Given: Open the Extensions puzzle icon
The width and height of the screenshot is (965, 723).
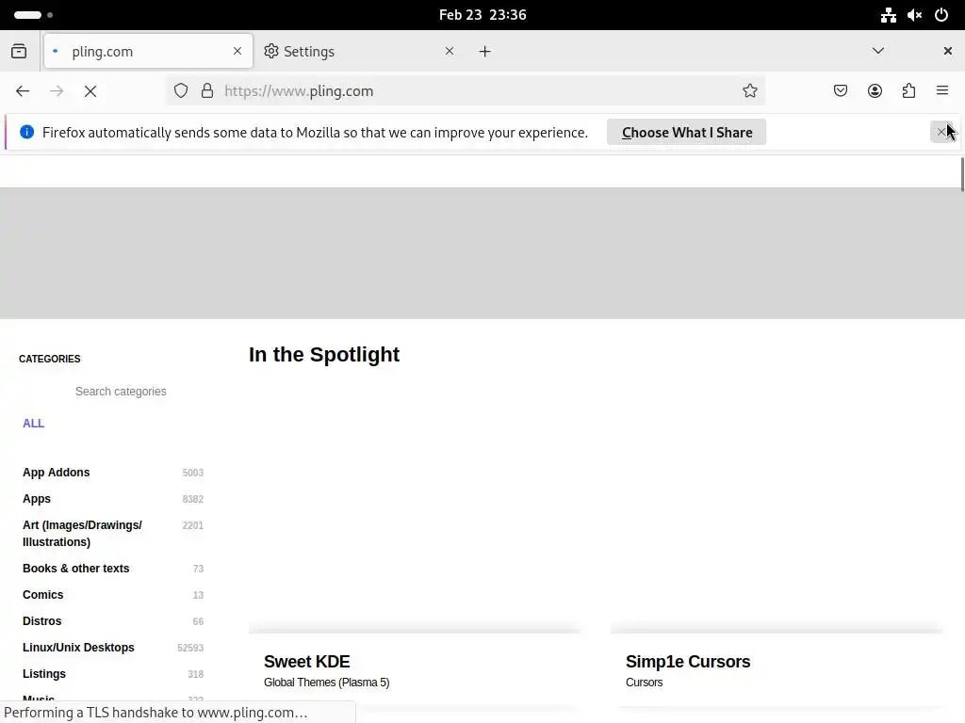Looking at the screenshot, I should click(x=908, y=91).
